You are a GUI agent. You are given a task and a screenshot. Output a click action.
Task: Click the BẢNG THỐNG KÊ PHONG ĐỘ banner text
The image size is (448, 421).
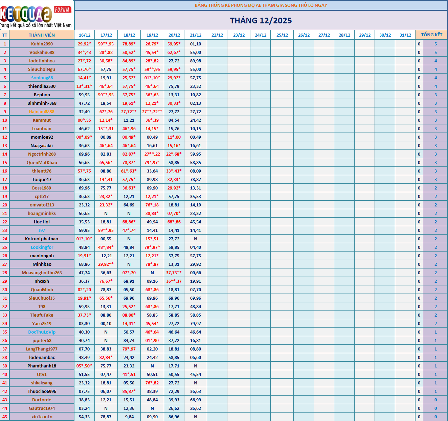click(261, 5)
